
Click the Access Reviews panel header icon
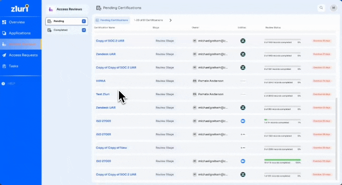pos(51,9)
